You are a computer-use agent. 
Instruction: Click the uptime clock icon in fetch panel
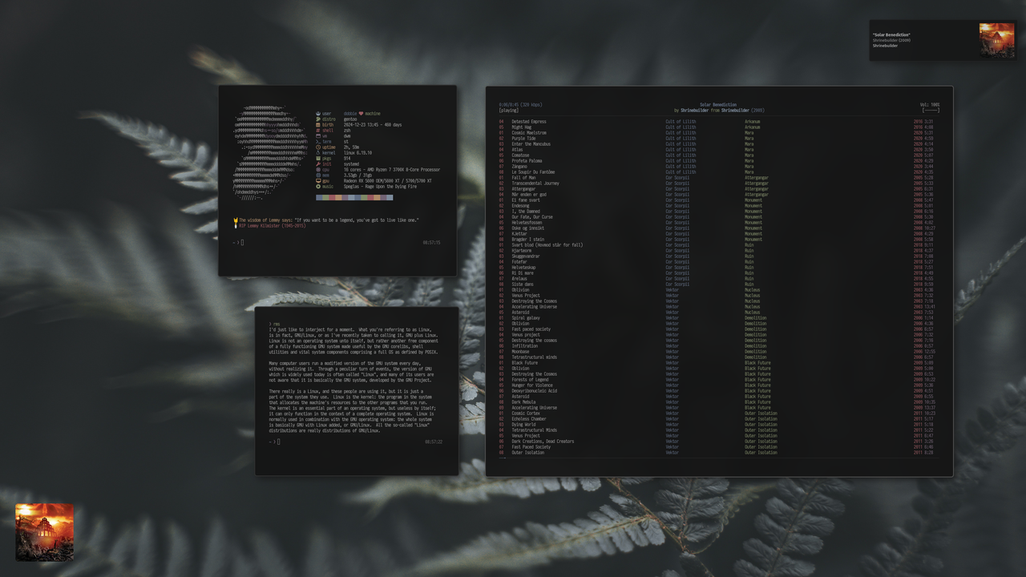coord(318,147)
